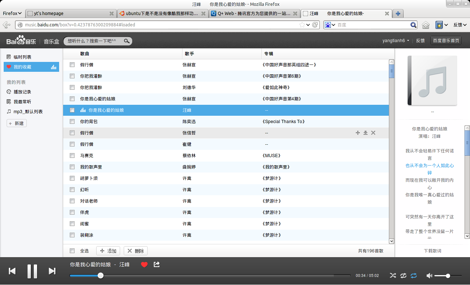The image size is (470, 285).
Task: Skip to the previous track
Action: click(12, 271)
